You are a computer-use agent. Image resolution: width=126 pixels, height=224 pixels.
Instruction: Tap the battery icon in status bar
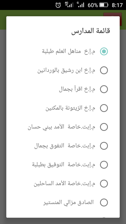pyautogui.click(x=104, y=5)
